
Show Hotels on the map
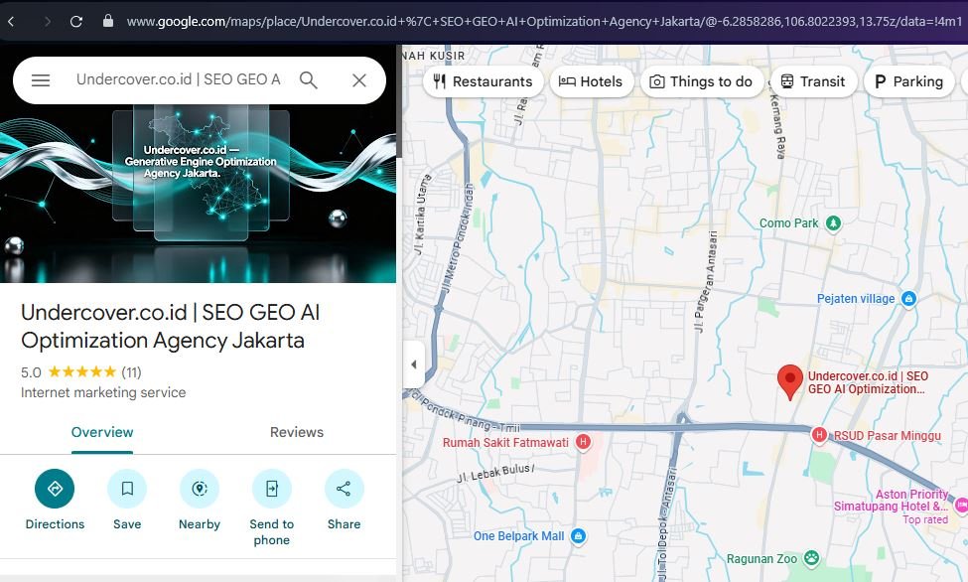tap(591, 81)
